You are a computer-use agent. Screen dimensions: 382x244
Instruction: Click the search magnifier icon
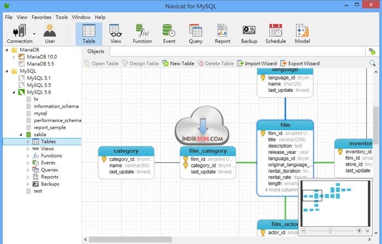tap(372, 63)
